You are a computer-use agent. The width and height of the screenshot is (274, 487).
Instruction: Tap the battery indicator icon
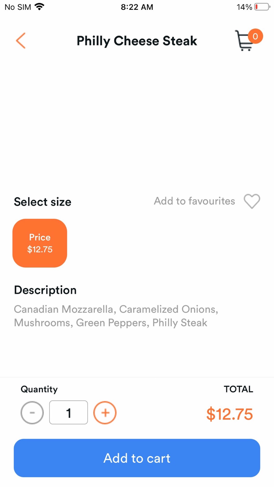[x=262, y=7]
